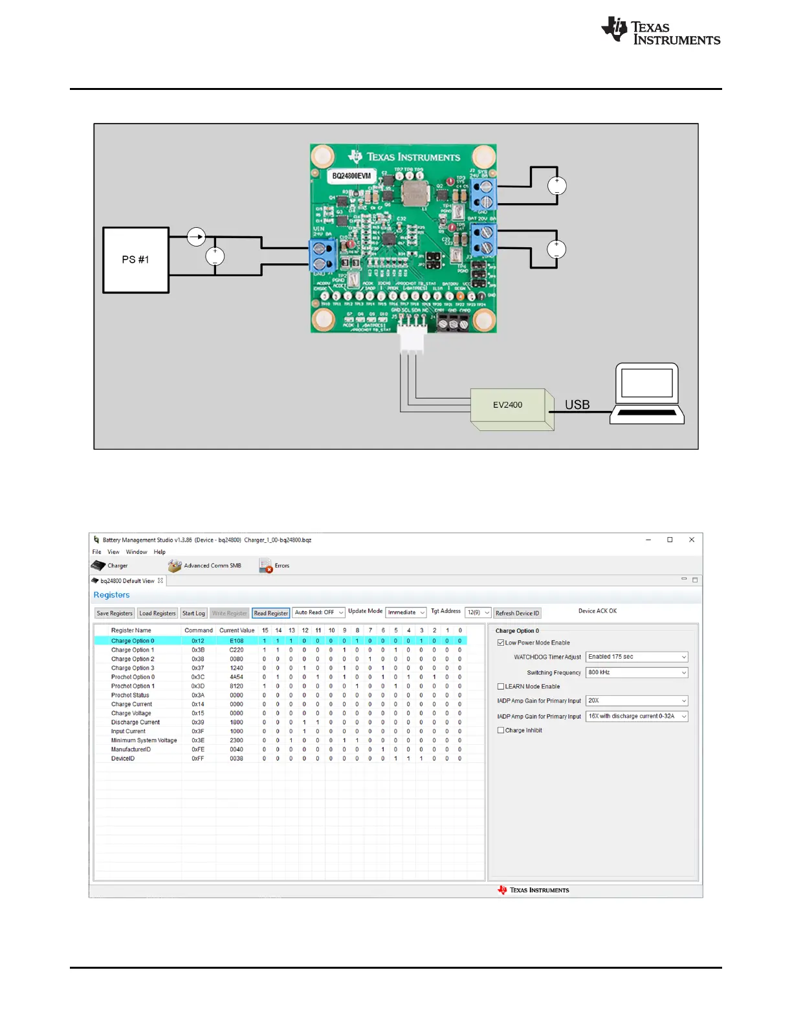Open the Switching Frequency 800 kHz dropdown
The image size is (792, 1025).
(637, 672)
